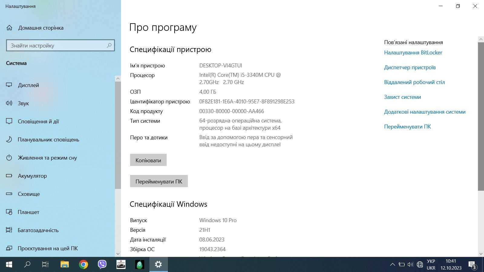This screenshot has width=484, height=272.
Task: Open the Windows Start menu
Action: [x=9, y=264]
